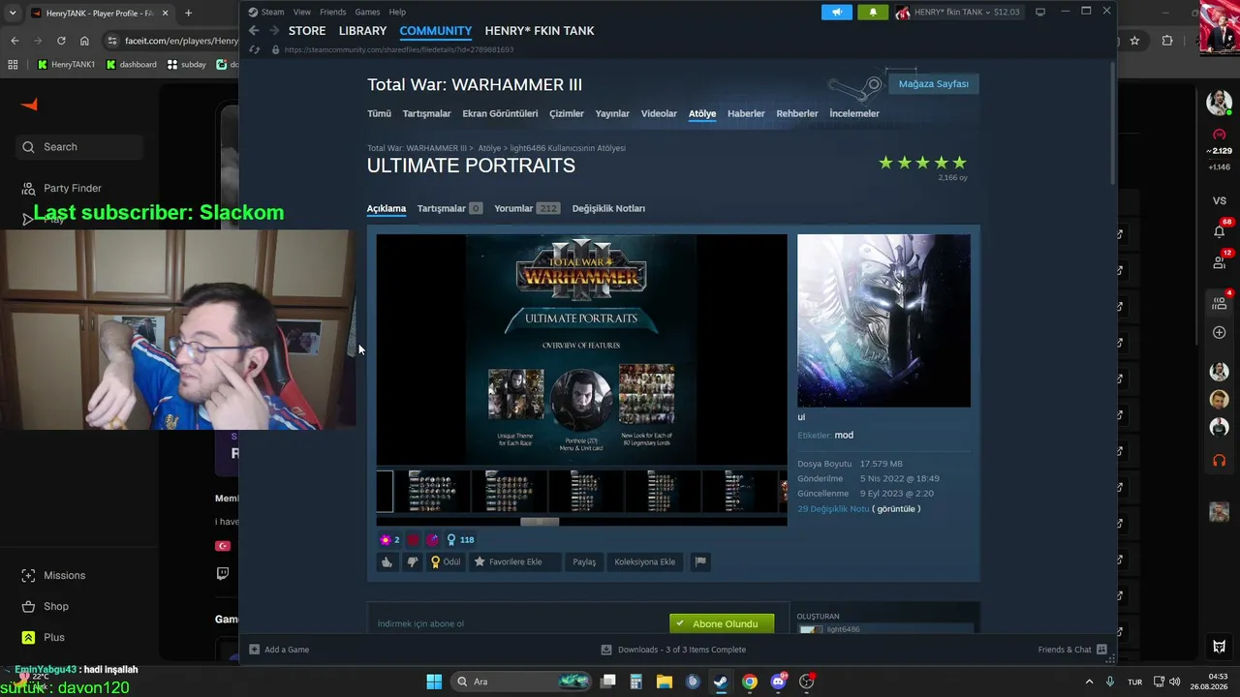
Task: Reload the Steam workshop page
Action: click(x=254, y=49)
